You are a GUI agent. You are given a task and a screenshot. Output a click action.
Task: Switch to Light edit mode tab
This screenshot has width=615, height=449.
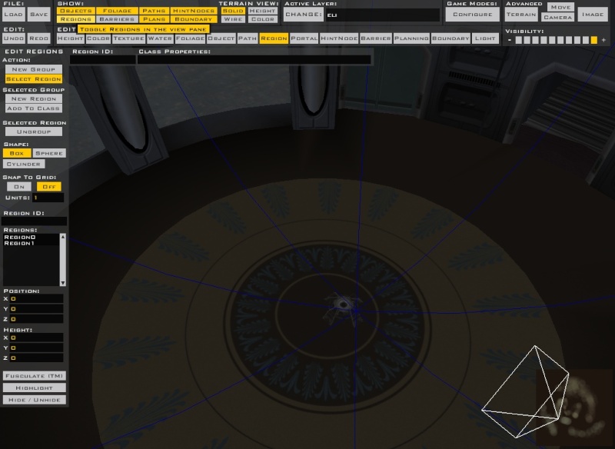click(x=485, y=38)
